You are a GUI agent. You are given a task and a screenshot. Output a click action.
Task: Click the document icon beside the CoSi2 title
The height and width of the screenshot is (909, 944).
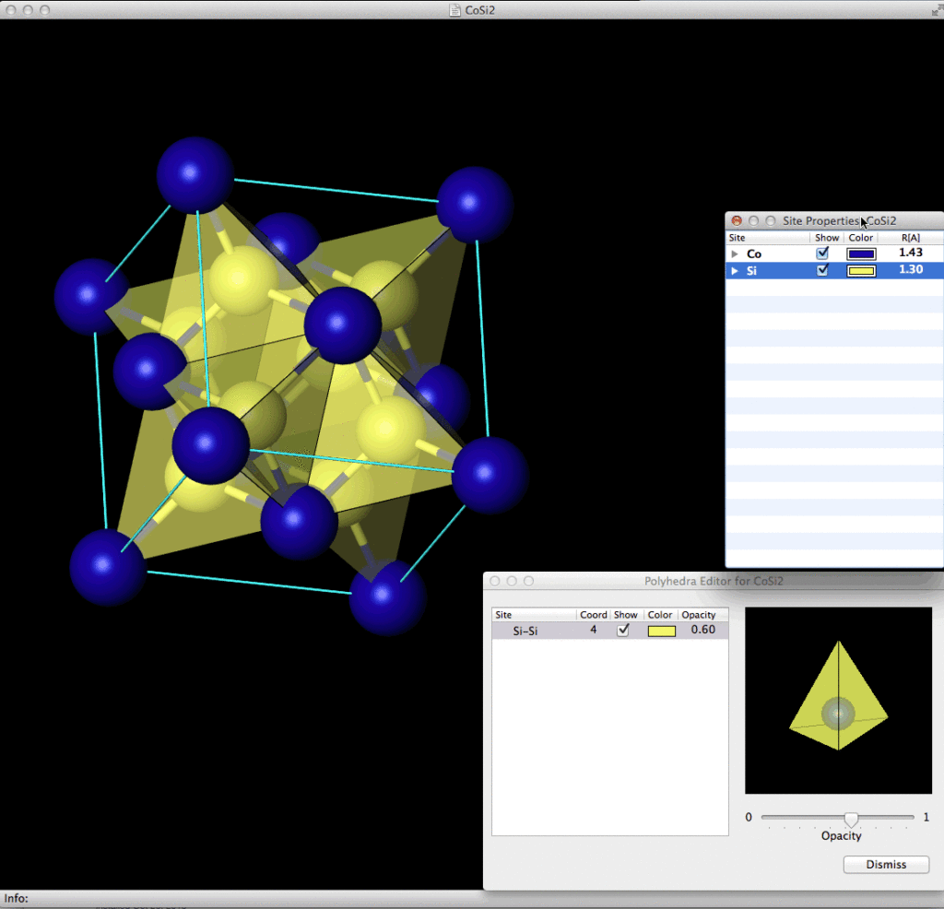point(454,9)
